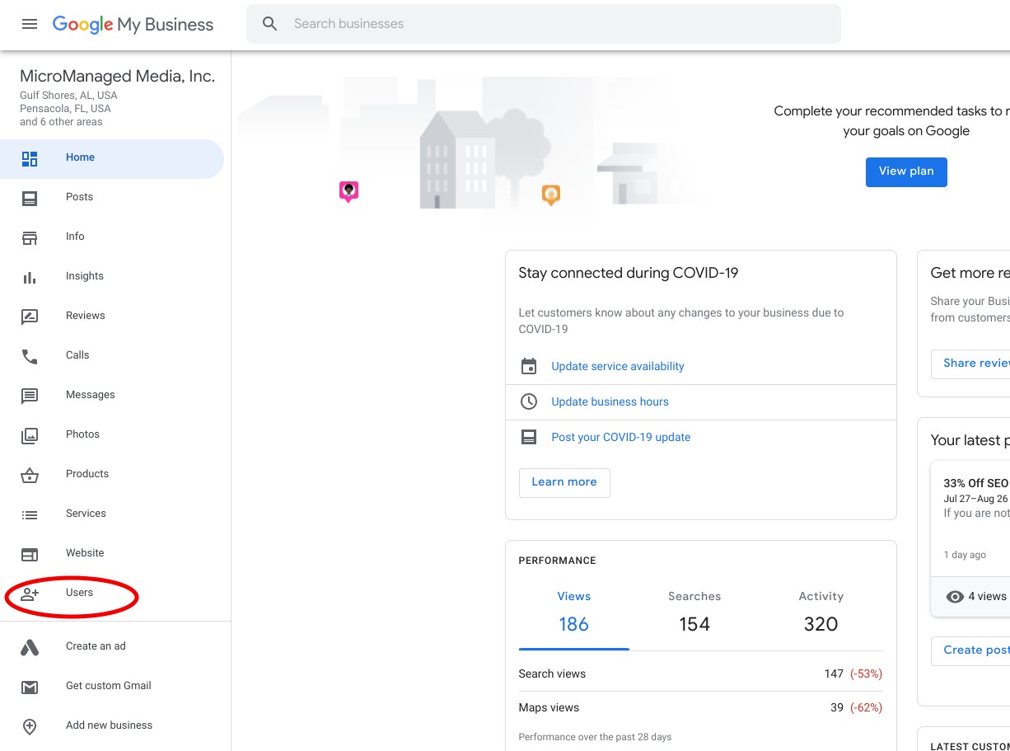Screen dimensions: 1010x751
Task: Click the Add new business pin icon
Action: (30, 727)
